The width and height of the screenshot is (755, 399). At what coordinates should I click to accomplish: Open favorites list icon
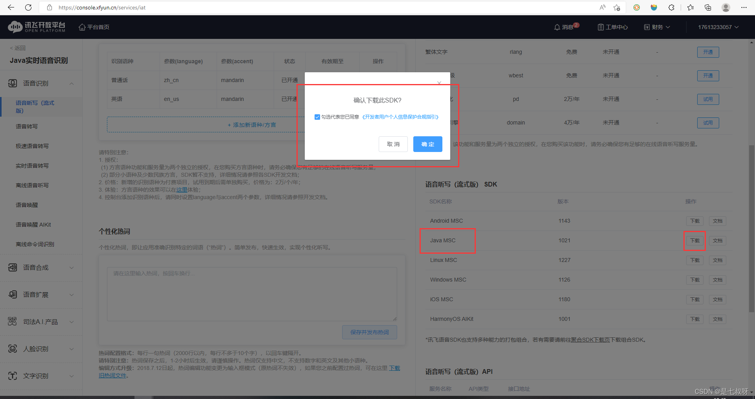[x=691, y=7]
